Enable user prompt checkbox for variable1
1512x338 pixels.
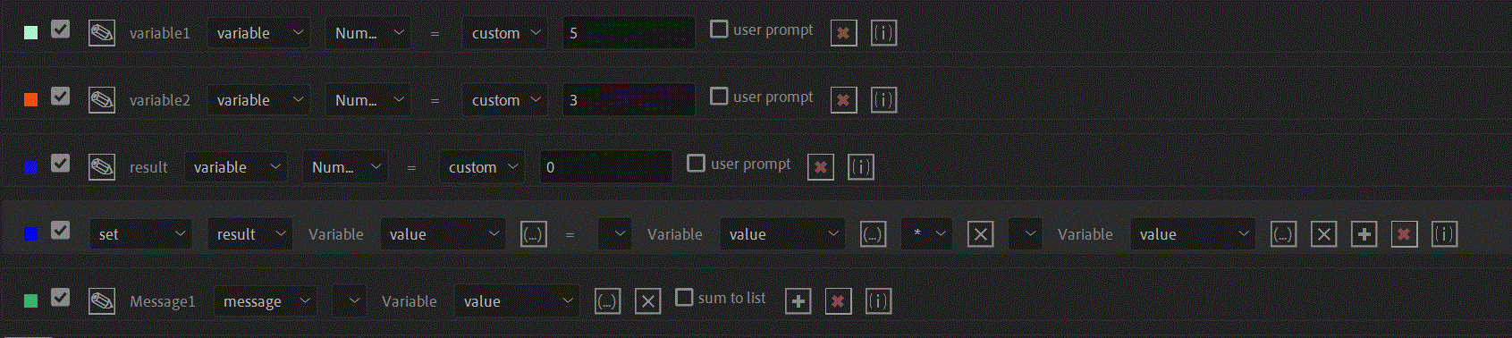(719, 29)
